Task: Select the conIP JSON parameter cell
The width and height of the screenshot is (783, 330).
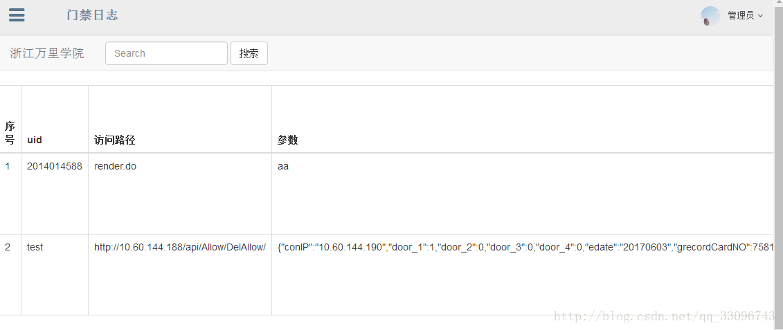Action: tap(522, 275)
